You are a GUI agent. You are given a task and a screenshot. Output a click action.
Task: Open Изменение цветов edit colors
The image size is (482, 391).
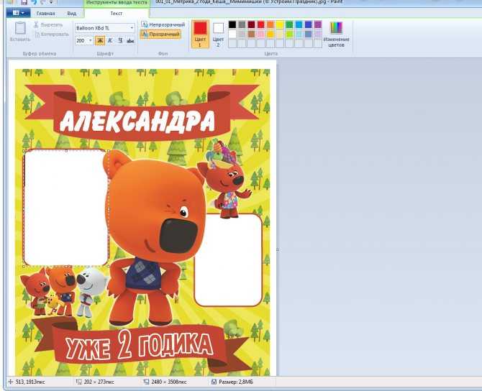336,34
